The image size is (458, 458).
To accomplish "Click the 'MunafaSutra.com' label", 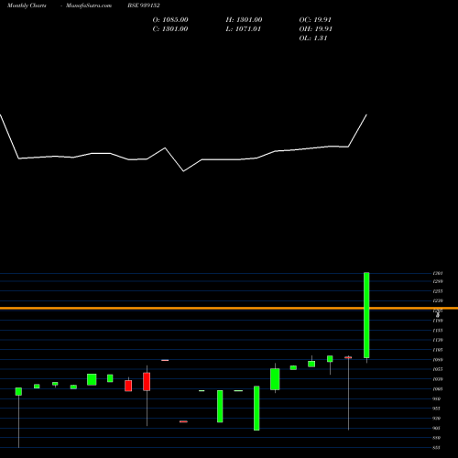I will pyautogui.click(x=89, y=5).
